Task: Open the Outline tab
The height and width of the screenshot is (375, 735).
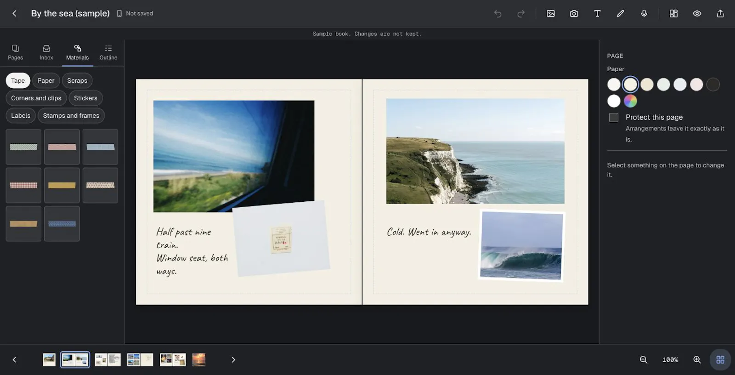Action: 108,52
